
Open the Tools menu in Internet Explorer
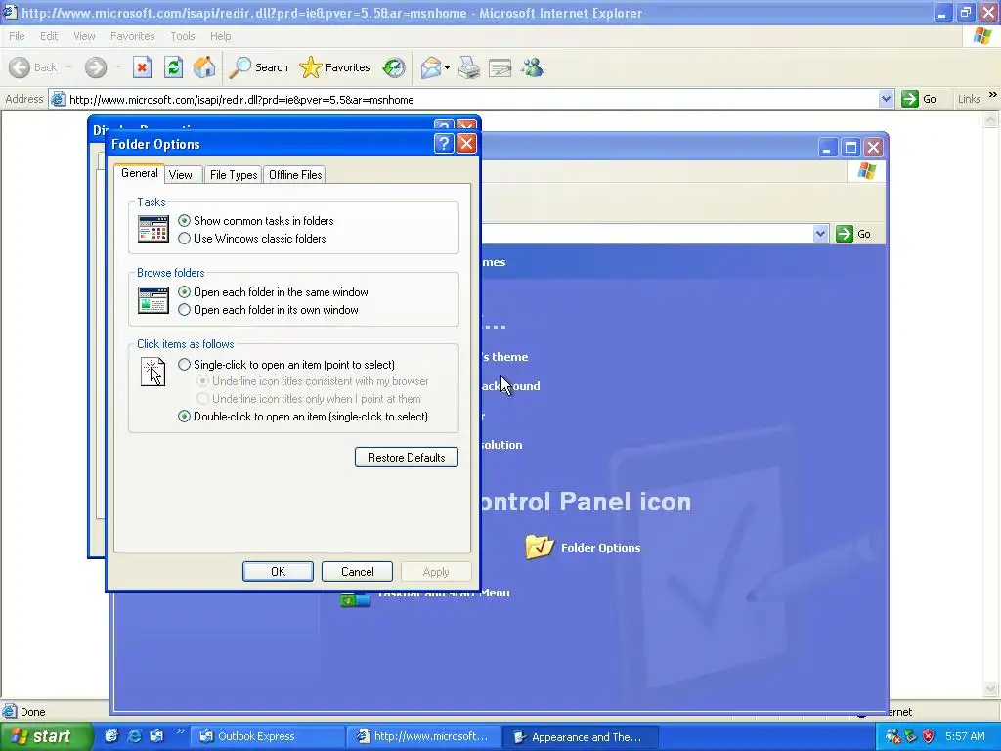click(183, 36)
